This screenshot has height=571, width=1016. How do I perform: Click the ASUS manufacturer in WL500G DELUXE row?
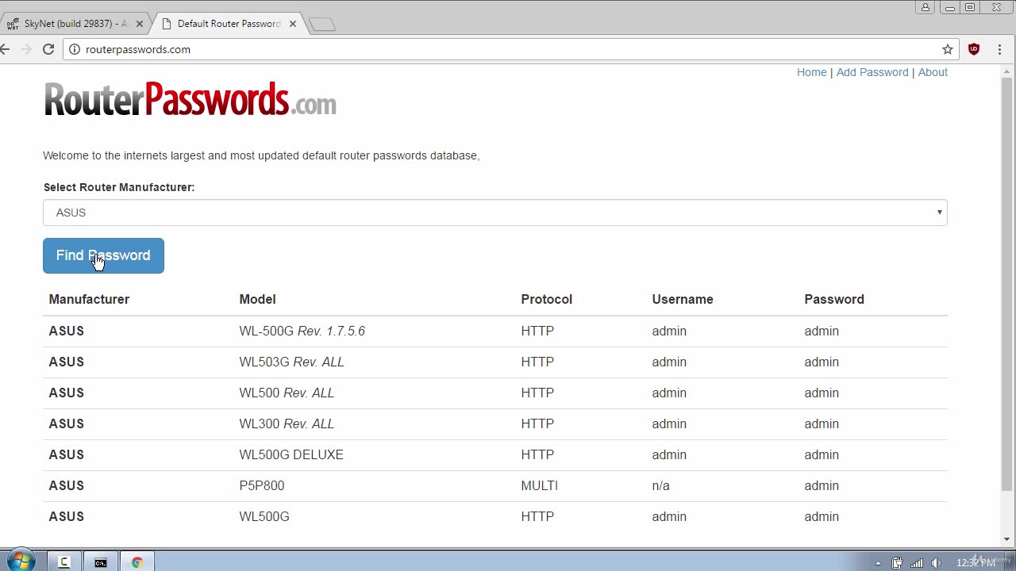point(66,454)
